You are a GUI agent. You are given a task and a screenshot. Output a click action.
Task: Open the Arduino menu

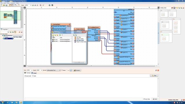pos(13,3)
